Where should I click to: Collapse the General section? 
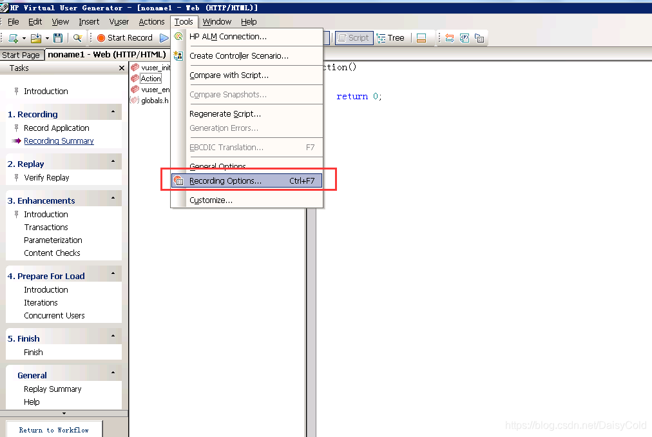pyautogui.click(x=113, y=373)
